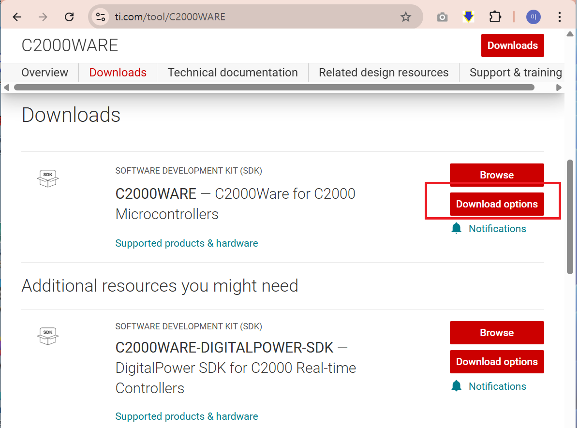Viewport: 579px width, 428px height.
Task: Click the page scrollbar up arrow
Action: pyautogui.click(x=570, y=34)
